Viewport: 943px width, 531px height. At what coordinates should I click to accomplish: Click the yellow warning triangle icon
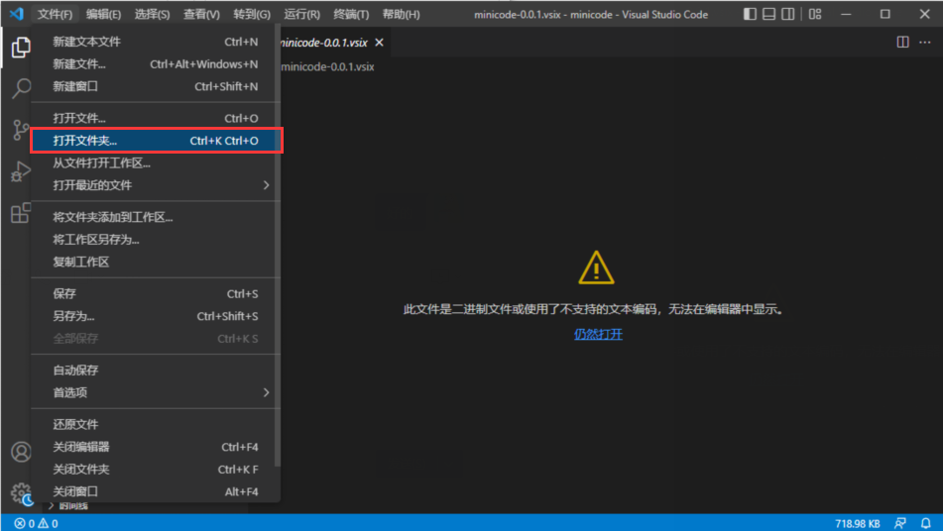[596, 267]
